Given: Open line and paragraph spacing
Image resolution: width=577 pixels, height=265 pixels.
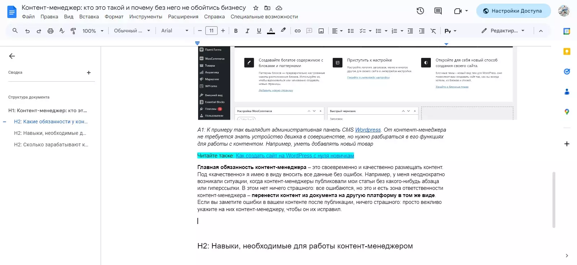Looking at the screenshot, I should (351, 31).
